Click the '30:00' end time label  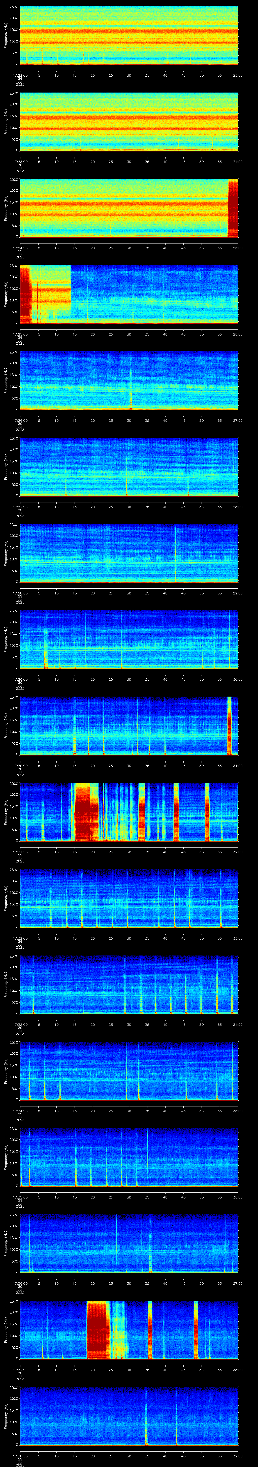(x=238, y=679)
